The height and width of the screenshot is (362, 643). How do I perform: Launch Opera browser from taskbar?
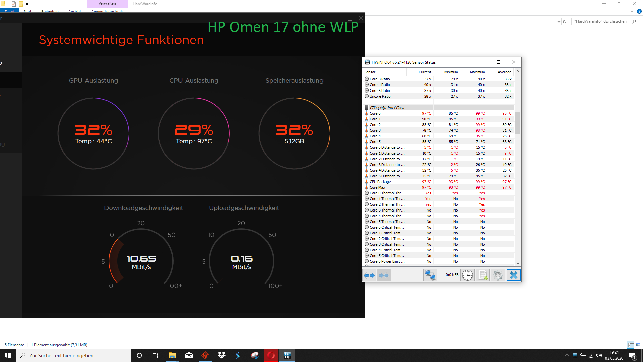coord(271,355)
